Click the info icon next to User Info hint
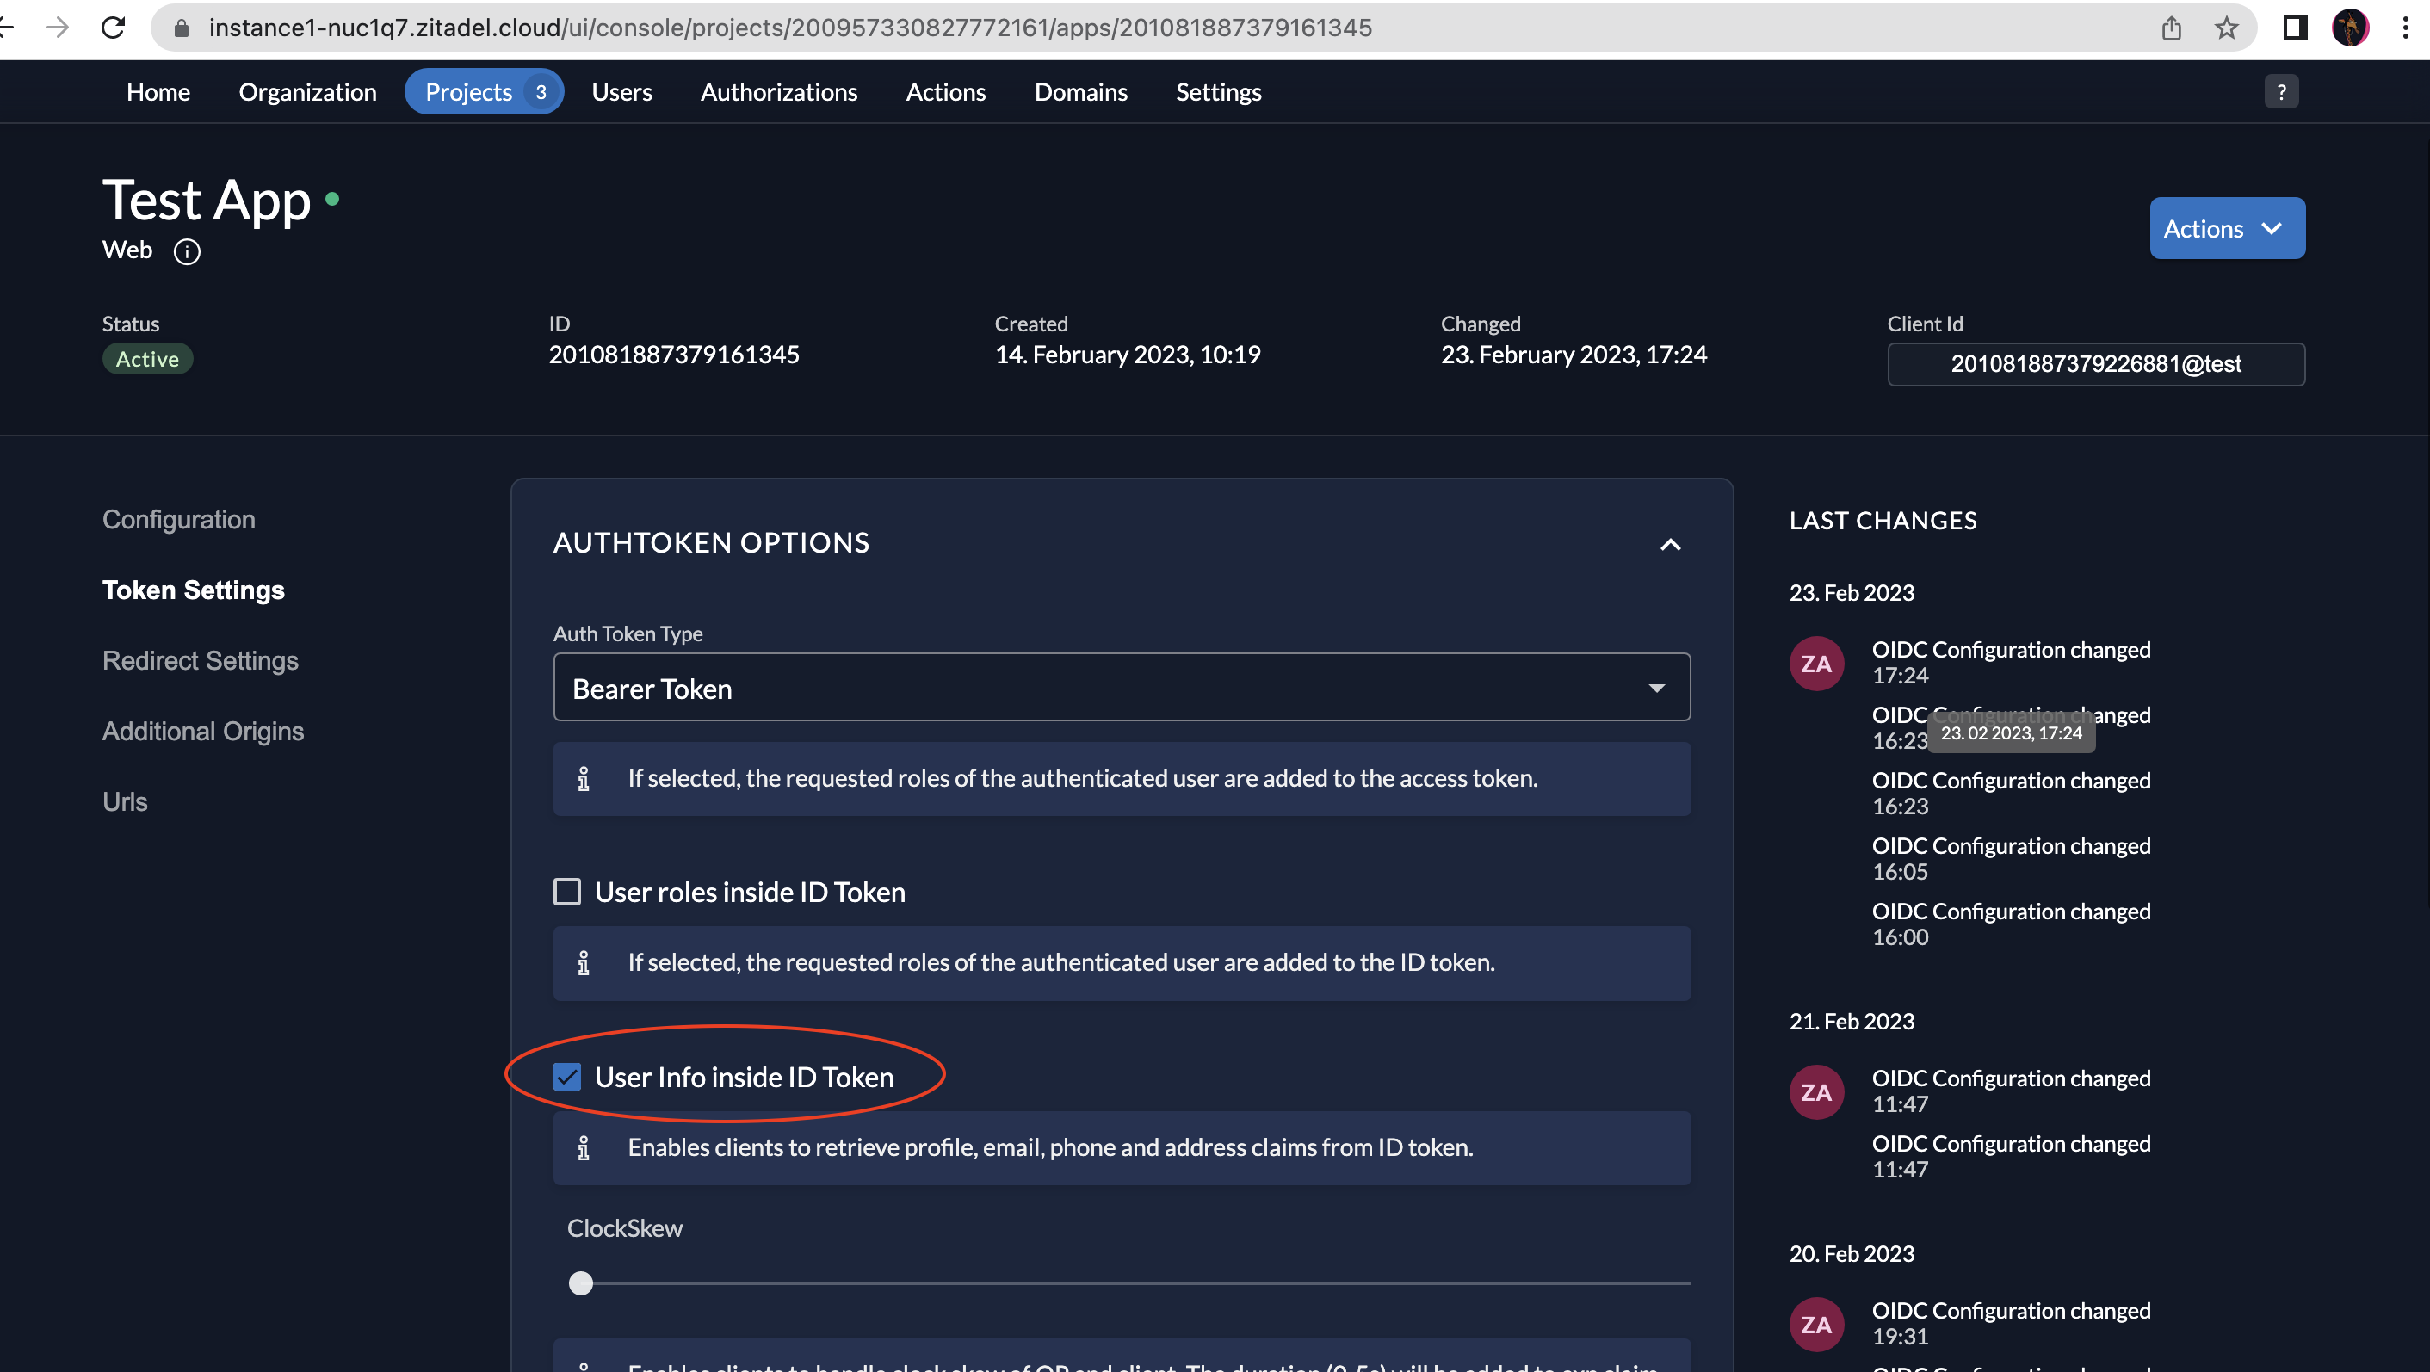Screen dimensions: 2430x1372 point(584,1147)
